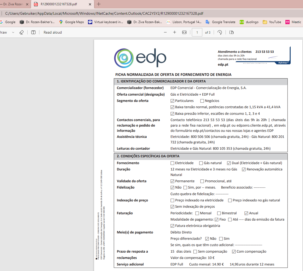Screen dimensions: 303x271
Task: Toggle Page view icon
Action: click(232, 33)
